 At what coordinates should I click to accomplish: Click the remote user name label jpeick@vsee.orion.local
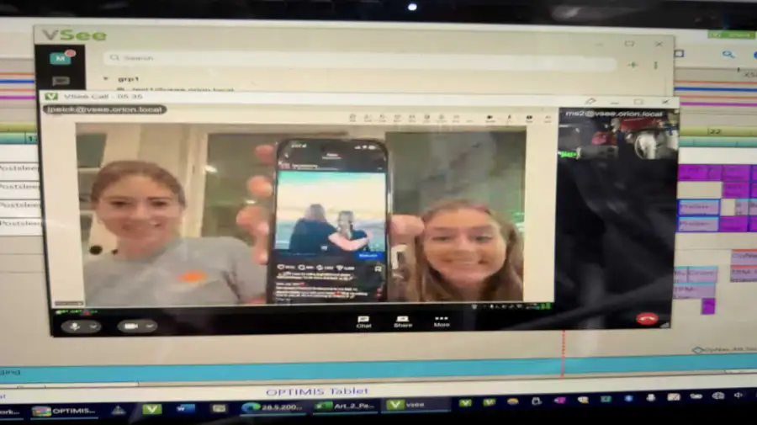105,109
